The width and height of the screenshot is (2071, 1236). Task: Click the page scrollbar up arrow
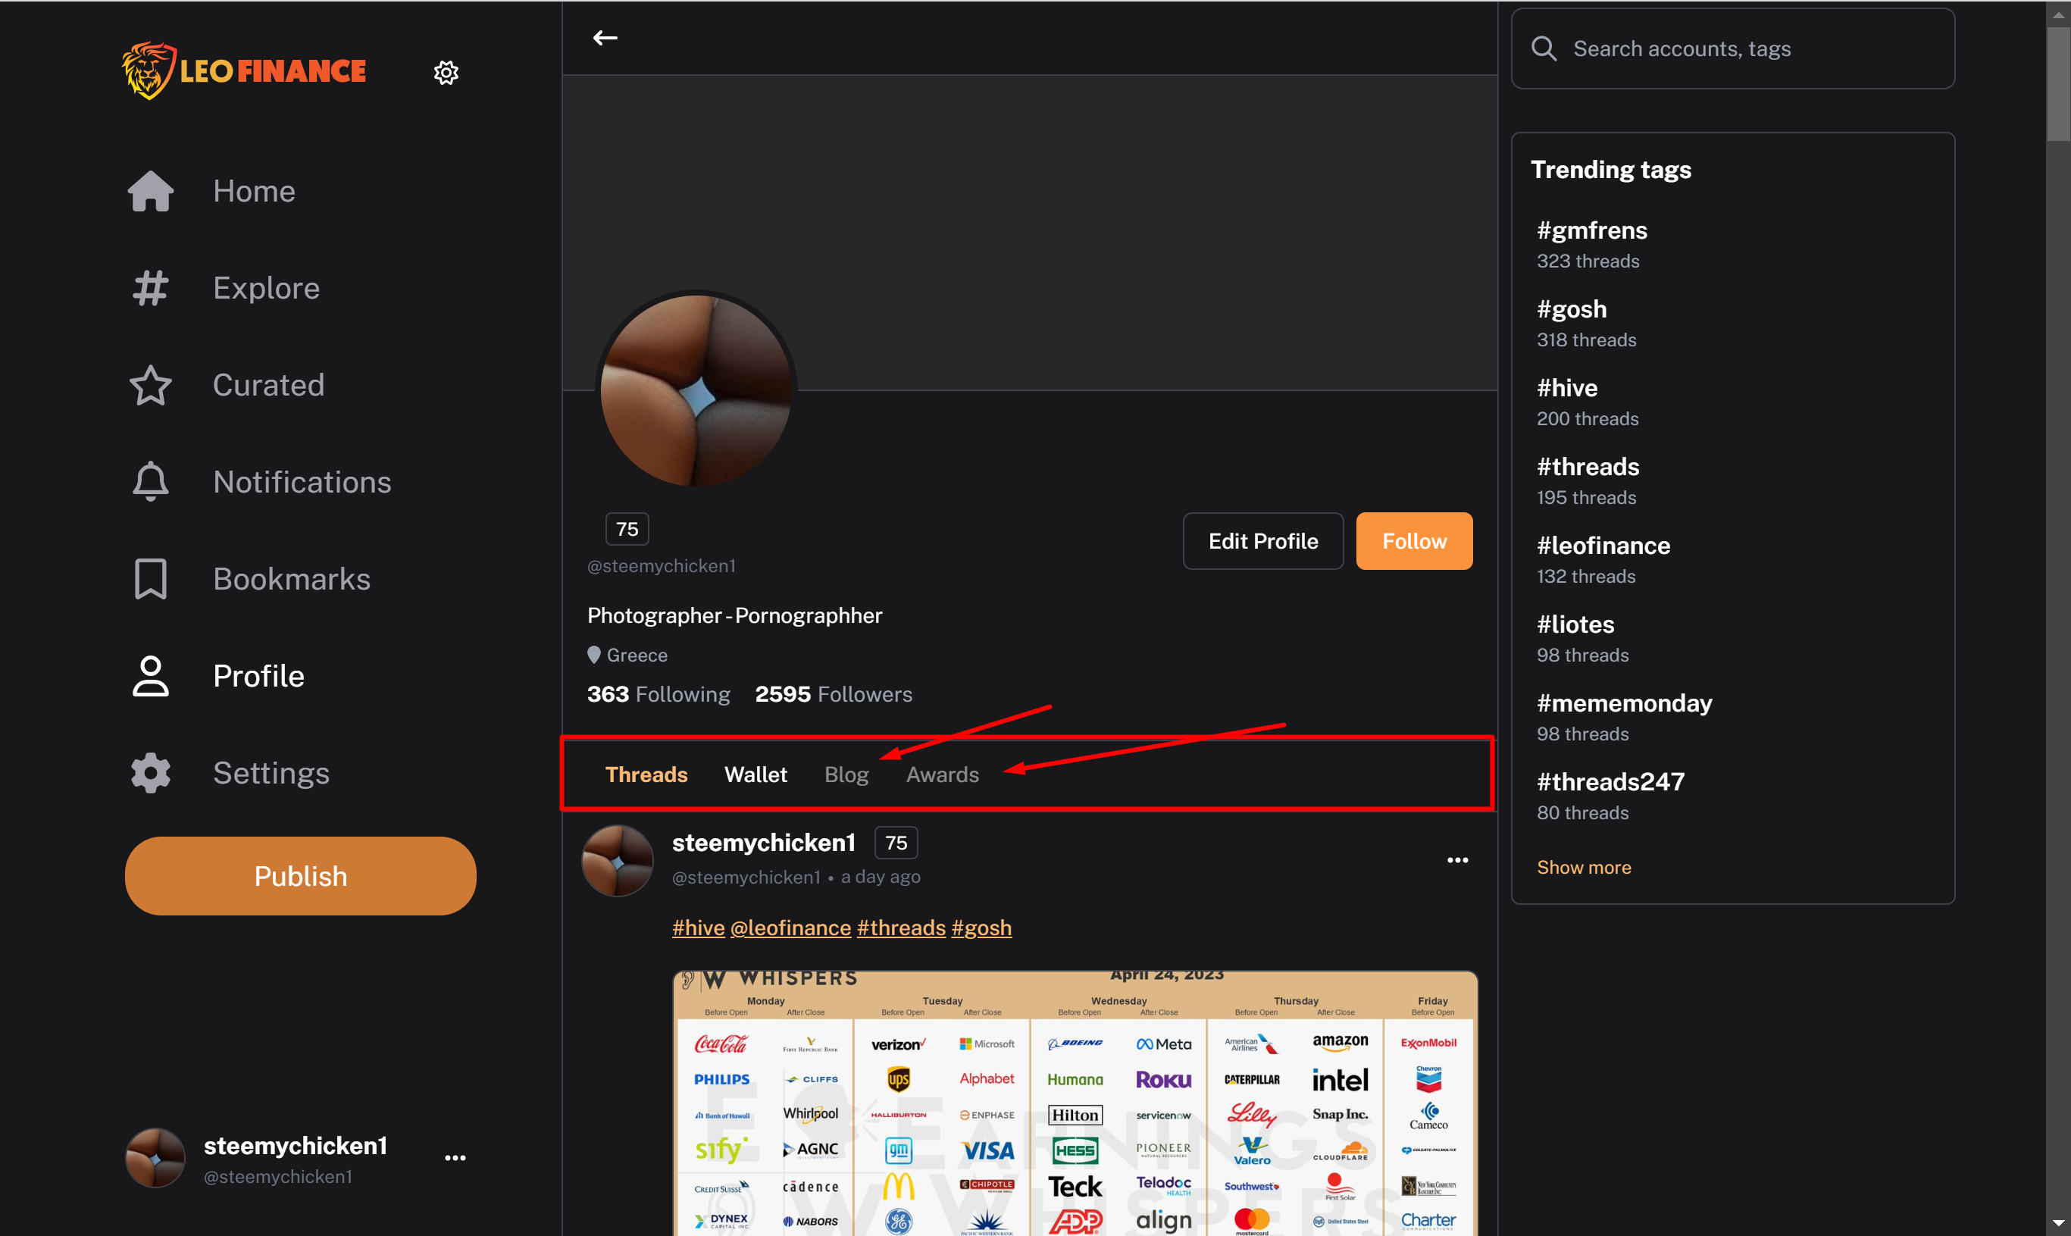[x=2057, y=14]
